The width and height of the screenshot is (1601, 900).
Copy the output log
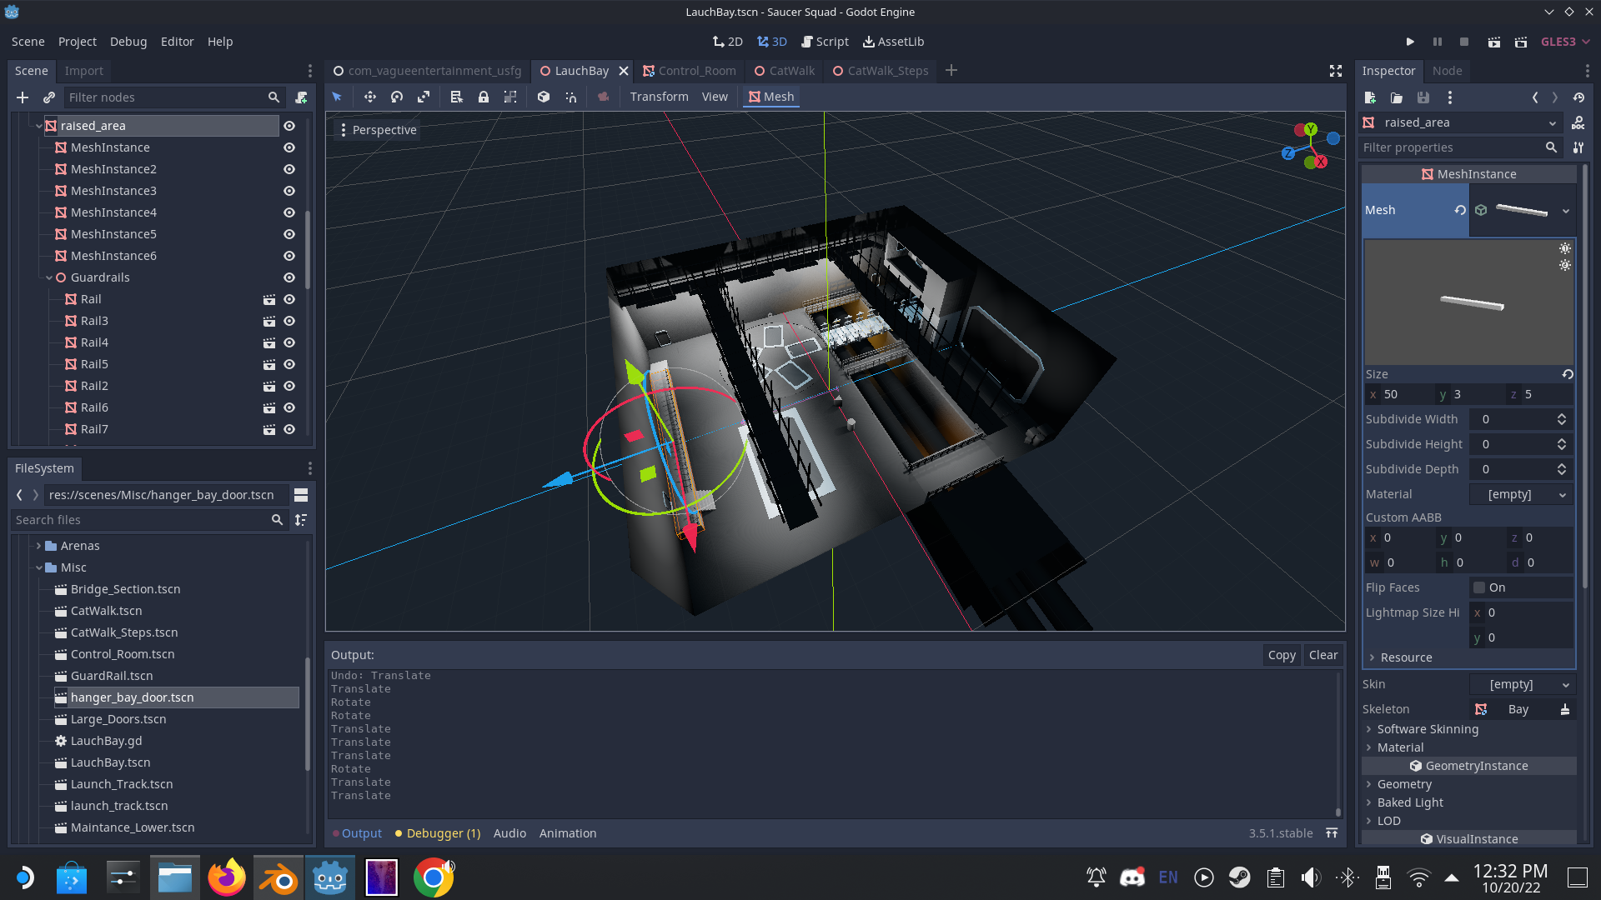coord(1282,655)
